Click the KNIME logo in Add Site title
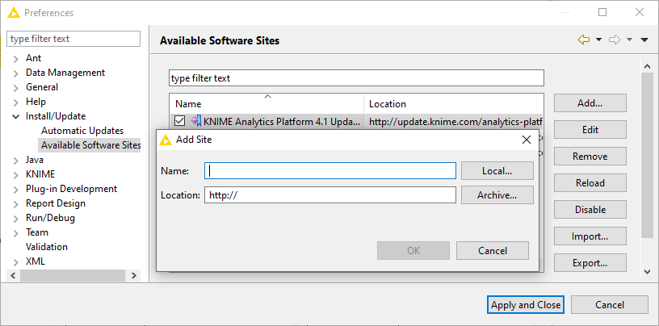 point(166,140)
